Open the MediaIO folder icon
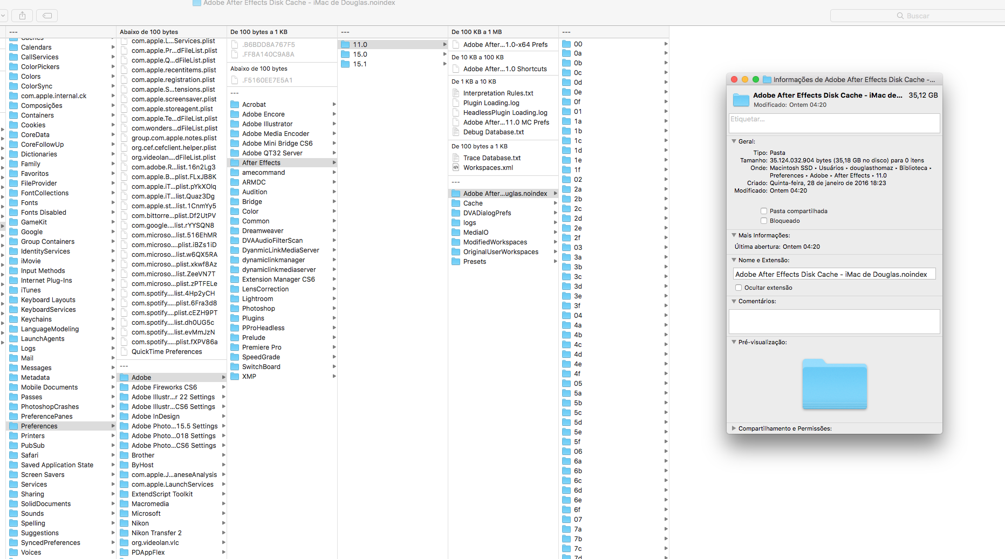Screen dimensions: 1005x559 pyautogui.click(x=456, y=233)
